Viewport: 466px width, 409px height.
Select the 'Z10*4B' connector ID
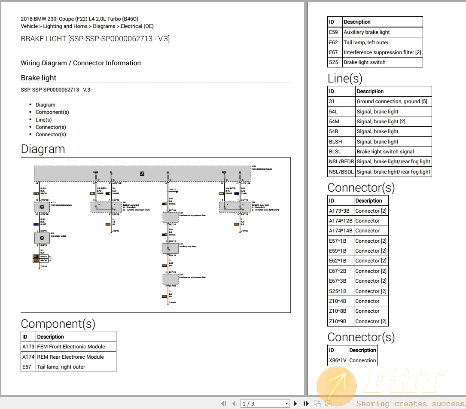[341, 301]
